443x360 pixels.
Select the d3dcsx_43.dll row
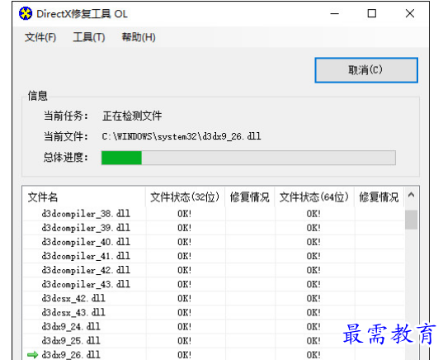point(214,312)
